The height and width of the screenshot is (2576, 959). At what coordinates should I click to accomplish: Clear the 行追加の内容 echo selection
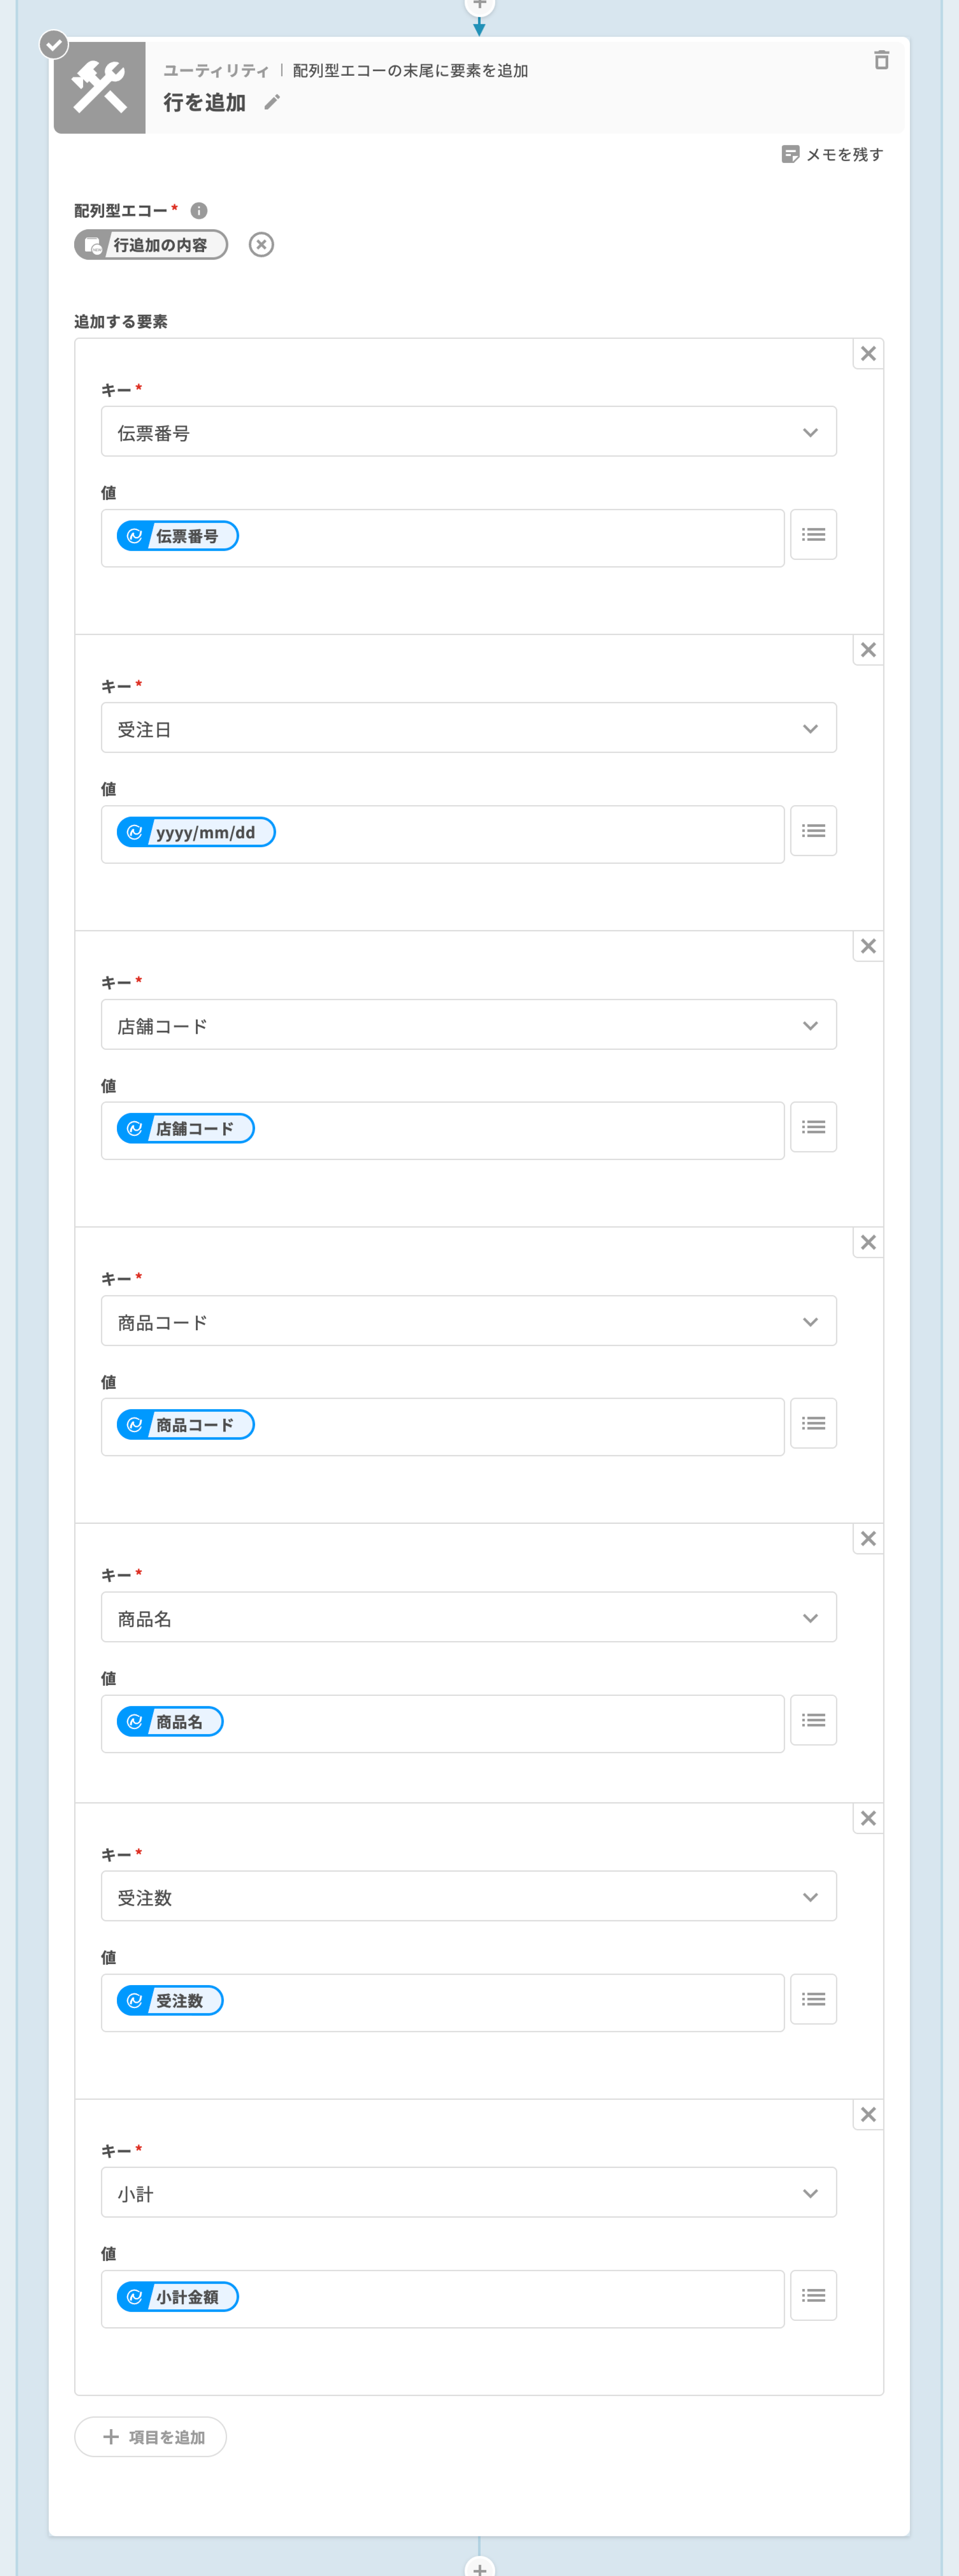pos(261,245)
